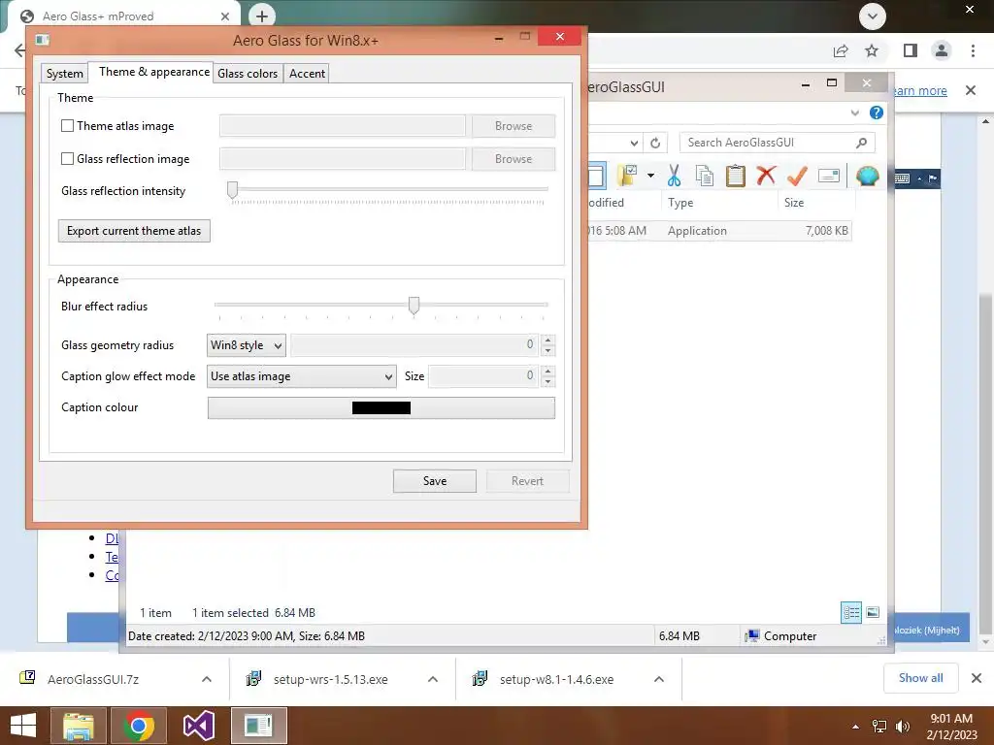Viewport: 994px width, 745px height.
Task: Open the blue Help question mark icon
Action: click(x=877, y=113)
